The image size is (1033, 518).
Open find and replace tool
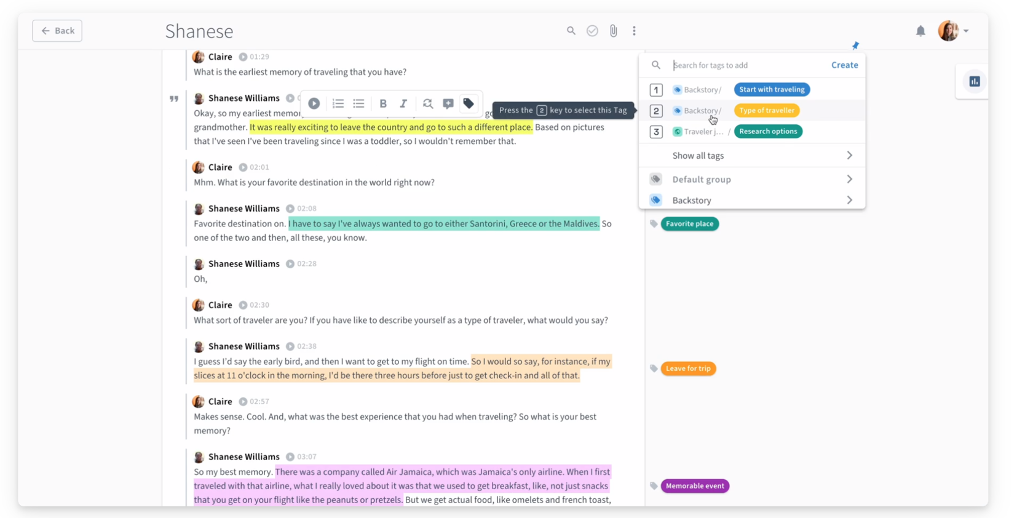428,103
